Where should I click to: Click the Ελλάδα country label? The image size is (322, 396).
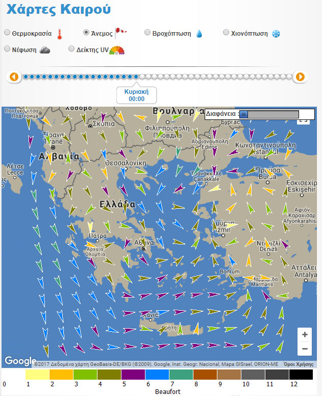[x=117, y=204]
